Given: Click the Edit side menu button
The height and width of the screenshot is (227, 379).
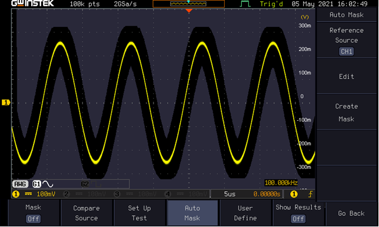Looking at the screenshot, I should click(347, 76).
